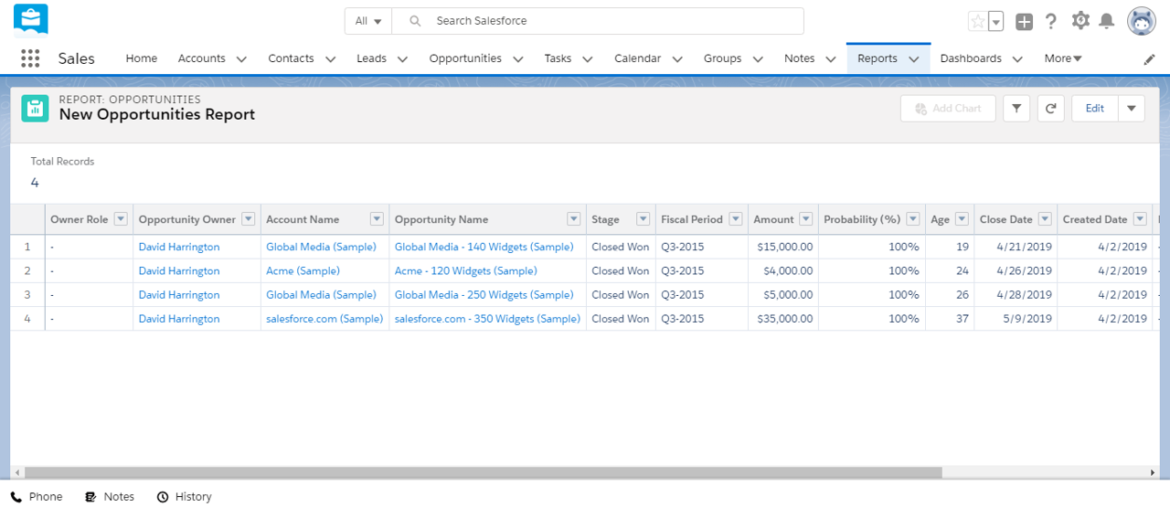This screenshot has width=1170, height=507.
Task: Open the Notes utility bar item
Action: pos(110,497)
